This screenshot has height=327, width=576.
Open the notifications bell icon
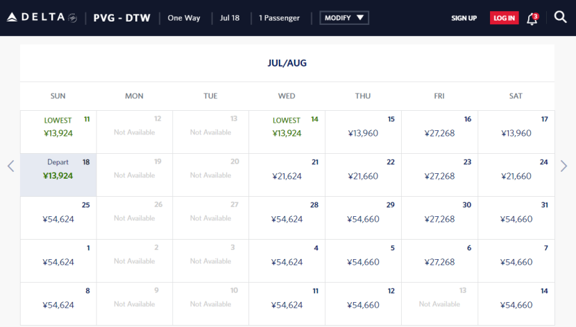click(x=532, y=18)
